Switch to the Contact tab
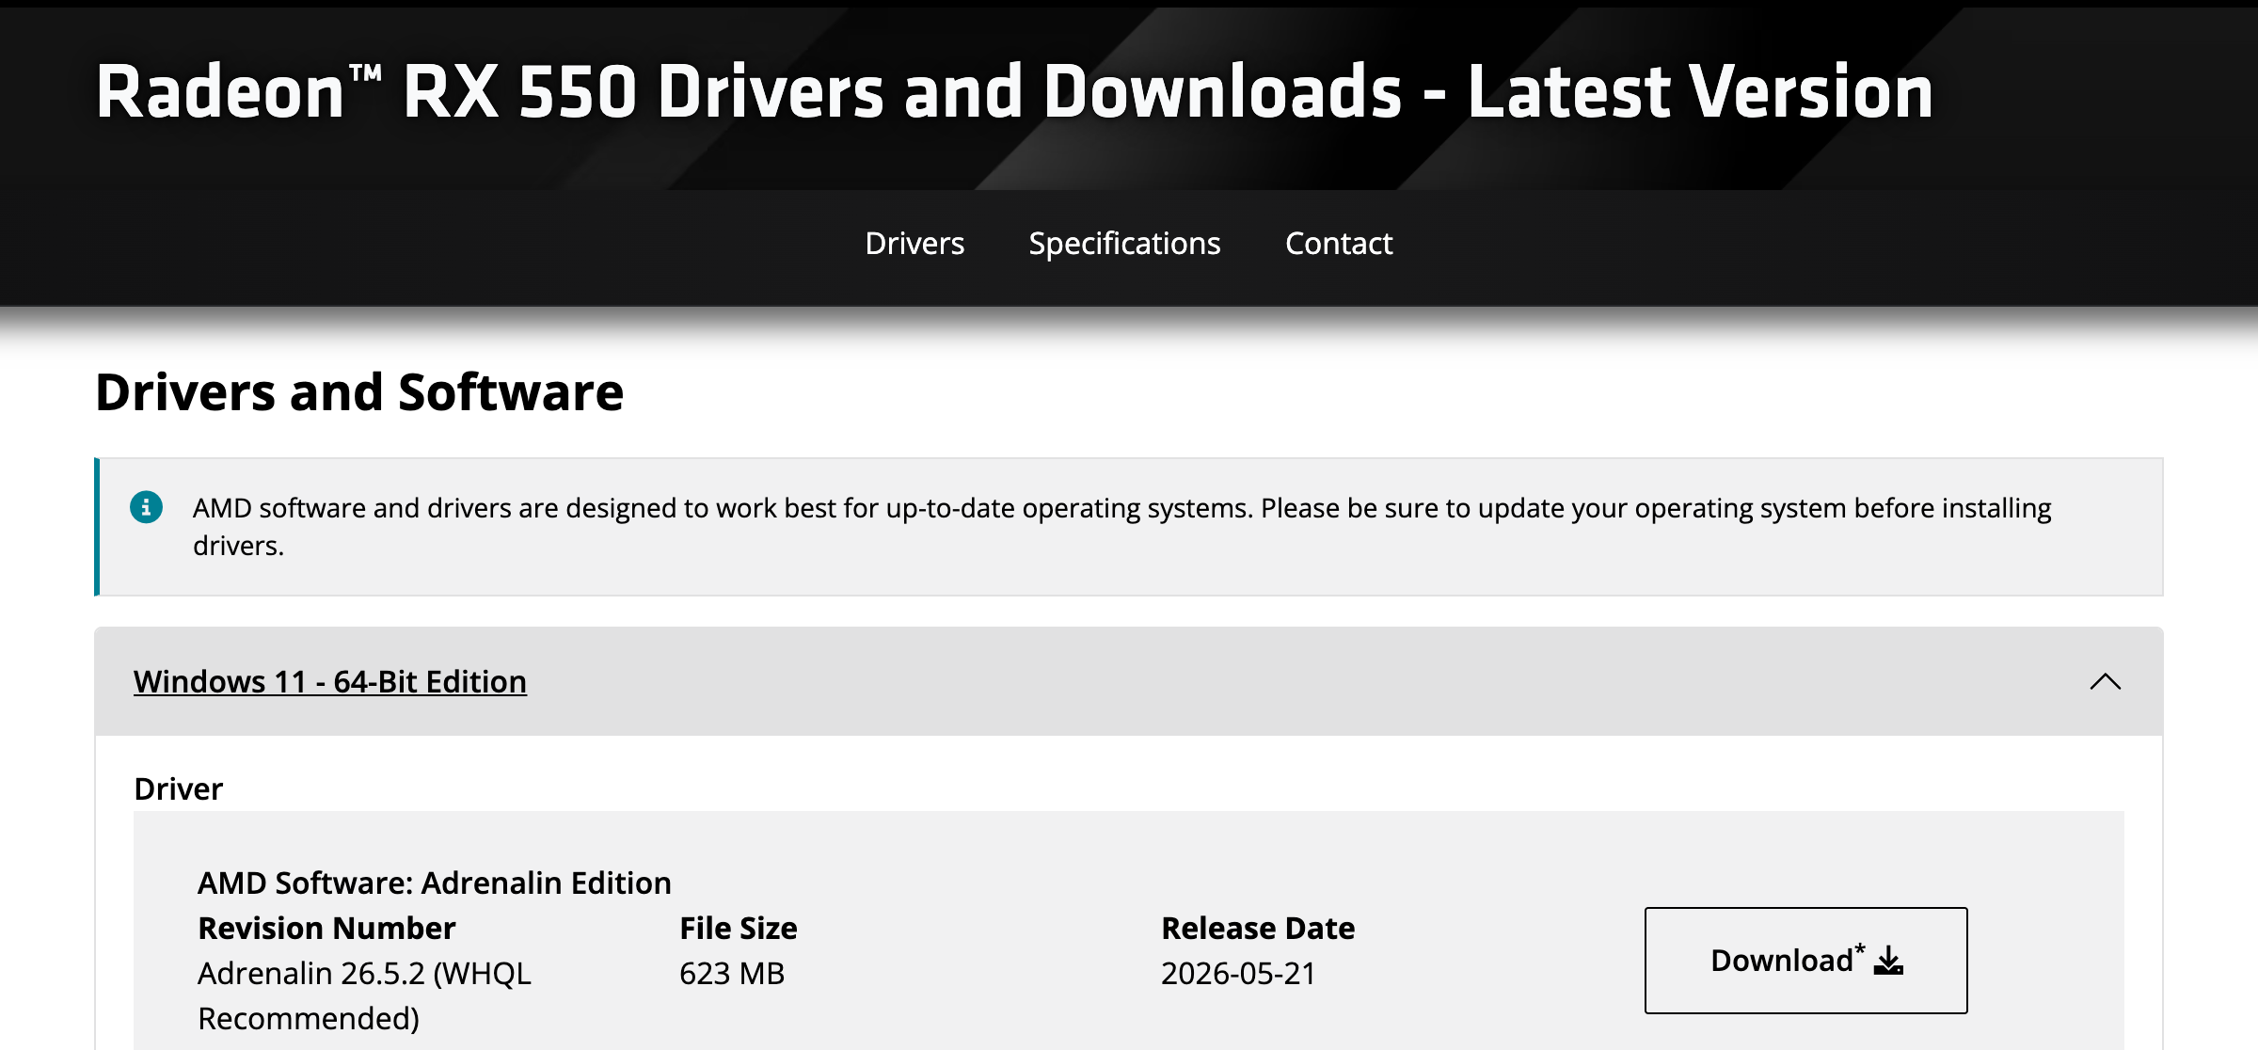 click(x=1339, y=244)
